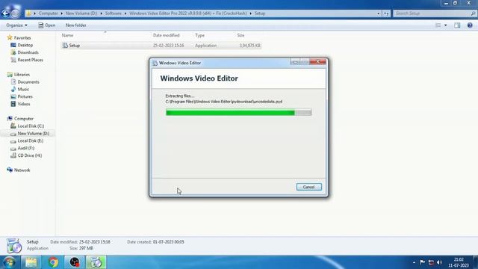Click the installer extraction progress bar
Viewport: 478px width, 269px height.
coord(238,113)
